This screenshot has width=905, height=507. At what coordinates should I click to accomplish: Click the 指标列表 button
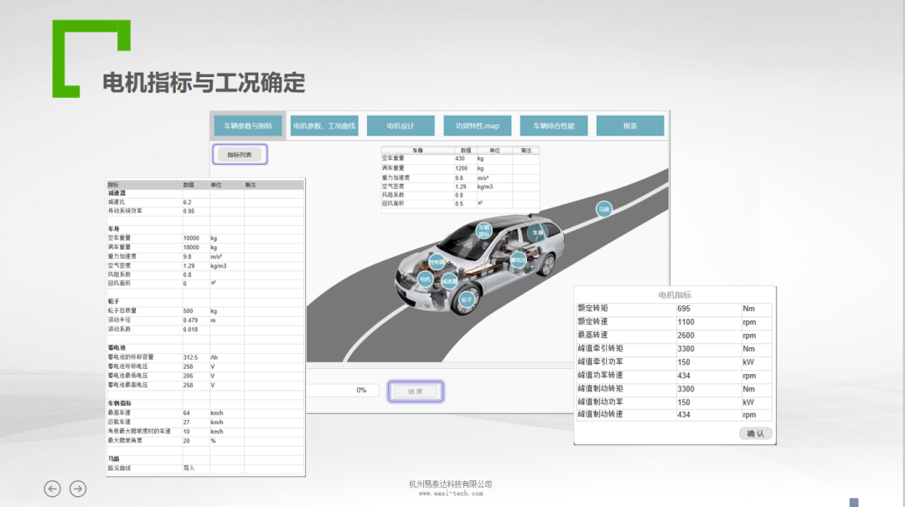[240, 155]
